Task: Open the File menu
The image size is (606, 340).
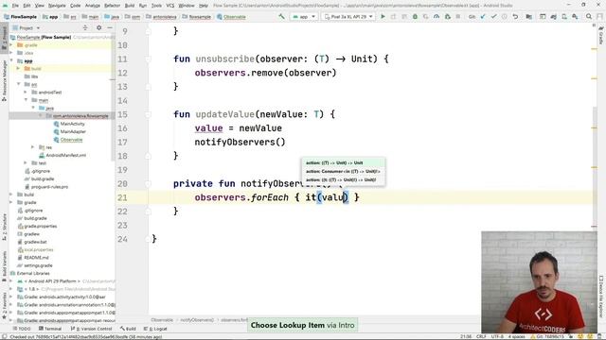Action: pyautogui.click(x=15, y=6)
